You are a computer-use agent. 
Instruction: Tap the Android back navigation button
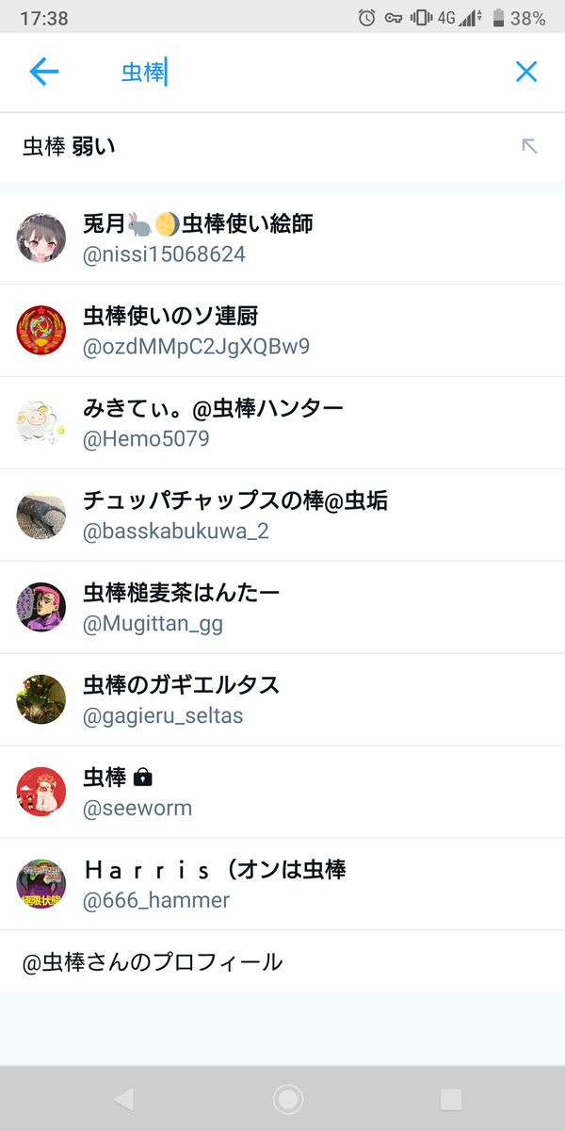(123, 1099)
